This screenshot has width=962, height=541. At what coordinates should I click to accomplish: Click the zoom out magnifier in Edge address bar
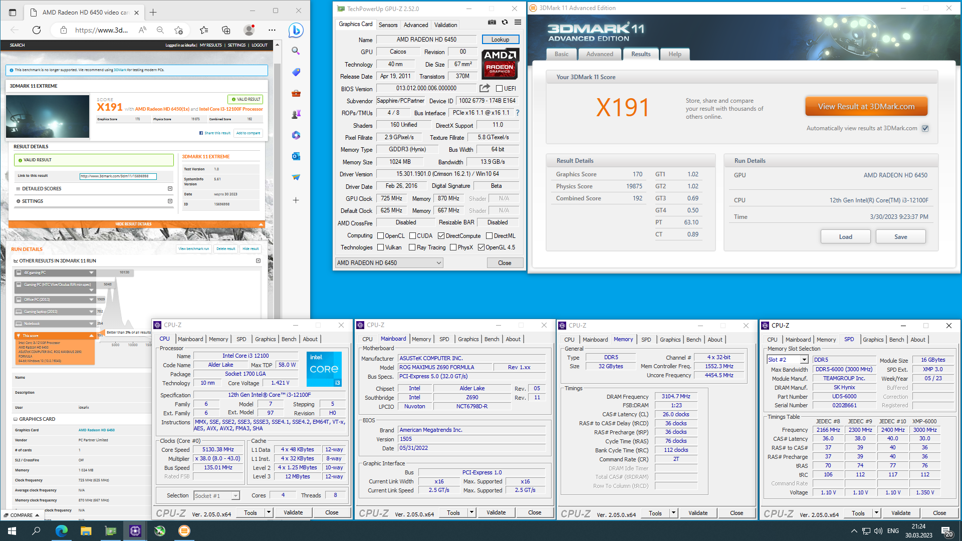tap(160, 30)
